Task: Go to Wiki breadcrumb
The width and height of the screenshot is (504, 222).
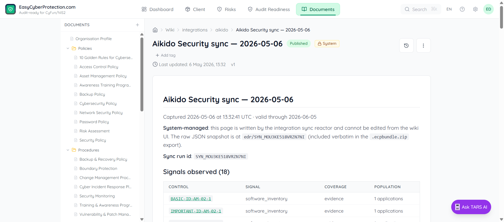Action: 170,30
